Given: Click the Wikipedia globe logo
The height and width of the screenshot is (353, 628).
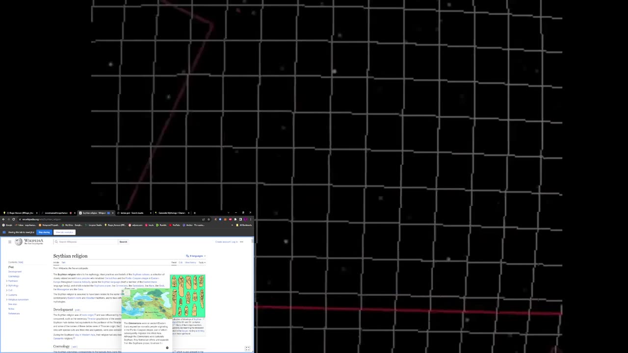Looking at the screenshot, I should coord(19,242).
